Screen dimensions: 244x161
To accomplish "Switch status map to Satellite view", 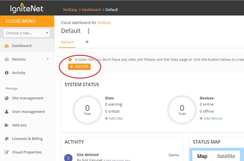I will pos(226,156).
